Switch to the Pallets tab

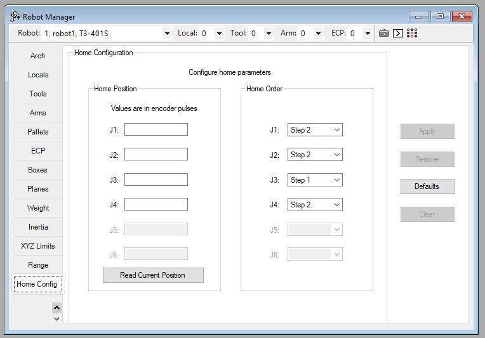(x=37, y=132)
